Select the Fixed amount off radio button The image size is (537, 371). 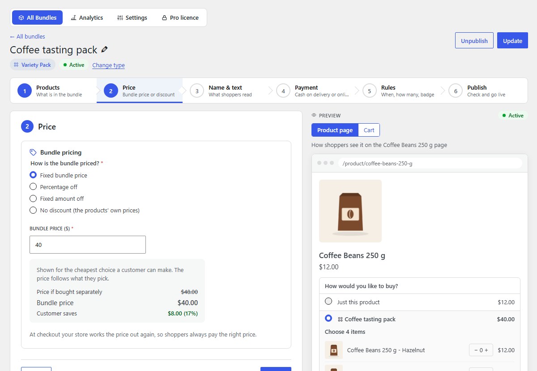(x=33, y=198)
